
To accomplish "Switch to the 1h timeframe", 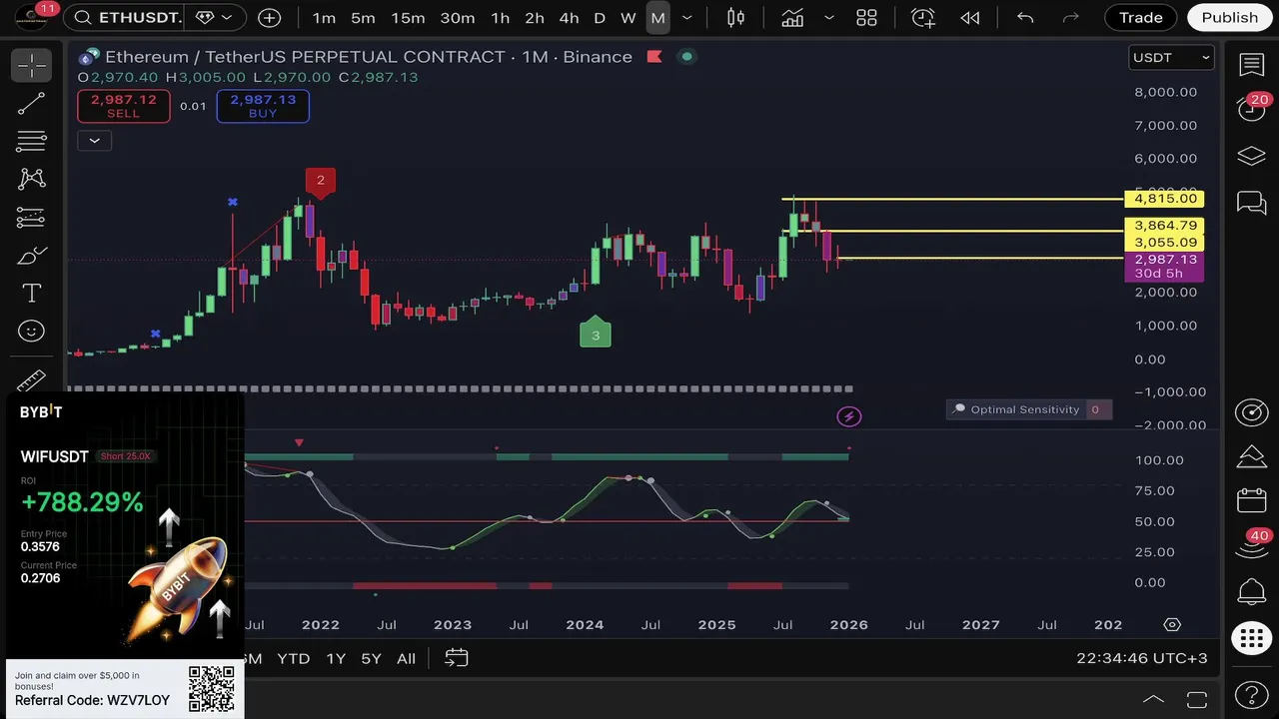I will pyautogui.click(x=501, y=18).
